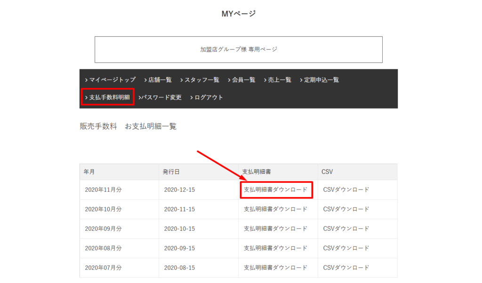Go to 店舗一覧 menu item
Screen dimensions: 482x283
160,80
